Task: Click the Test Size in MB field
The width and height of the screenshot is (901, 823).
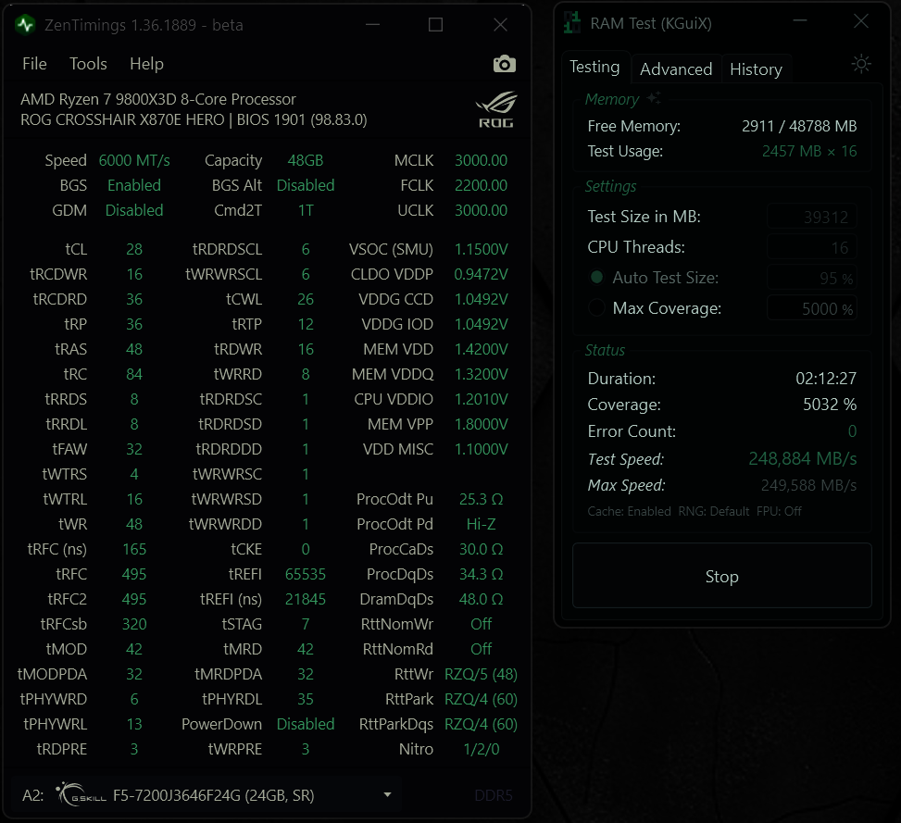Action: [x=812, y=217]
